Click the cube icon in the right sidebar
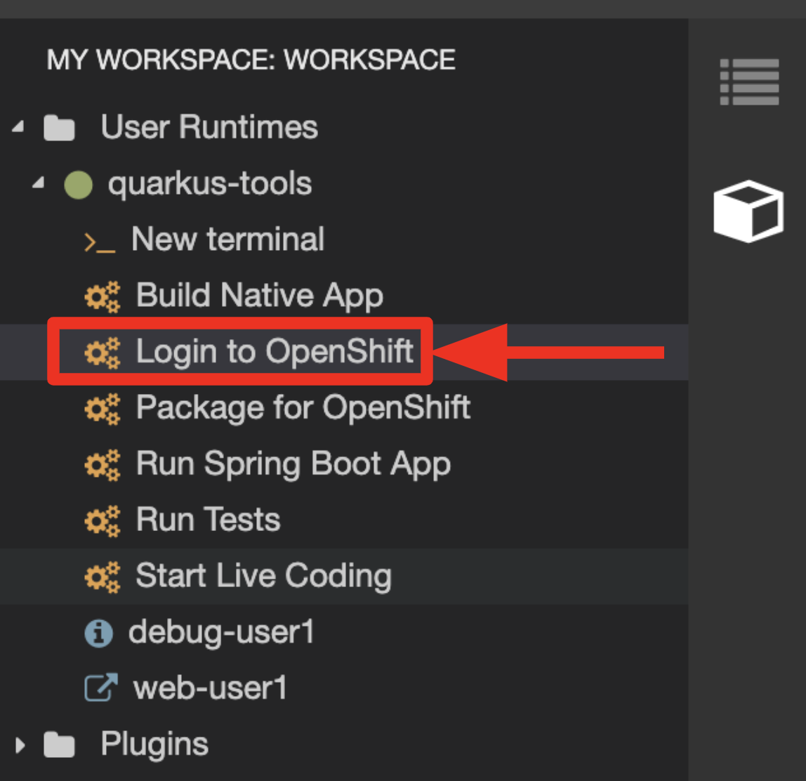The width and height of the screenshot is (806, 781). tap(748, 211)
